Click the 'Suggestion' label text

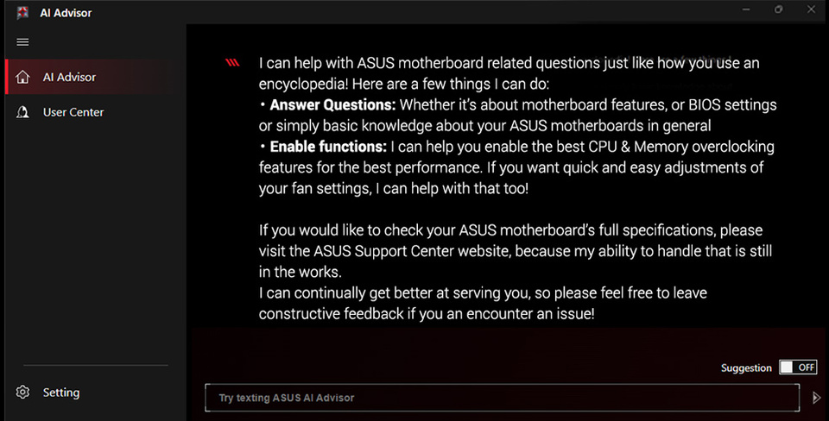[x=746, y=368]
